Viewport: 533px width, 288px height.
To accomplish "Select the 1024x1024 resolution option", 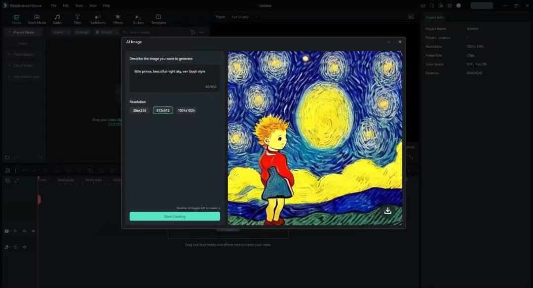I will pyautogui.click(x=186, y=110).
